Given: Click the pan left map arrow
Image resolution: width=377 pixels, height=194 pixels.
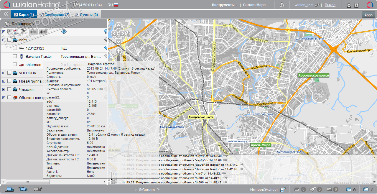Looking at the screenshot, I should 114,33.
